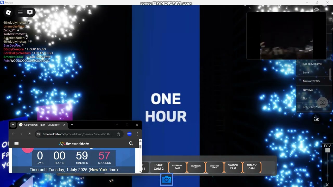Click New York link in countdown text
The width and height of the screenshot is (333, 187).
tap(98, 170)
